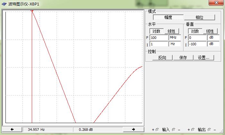The width and height of the screenshot is (225, 135).
Task: Click the horizontal F value field showing 100
Action: coord(159,38)
